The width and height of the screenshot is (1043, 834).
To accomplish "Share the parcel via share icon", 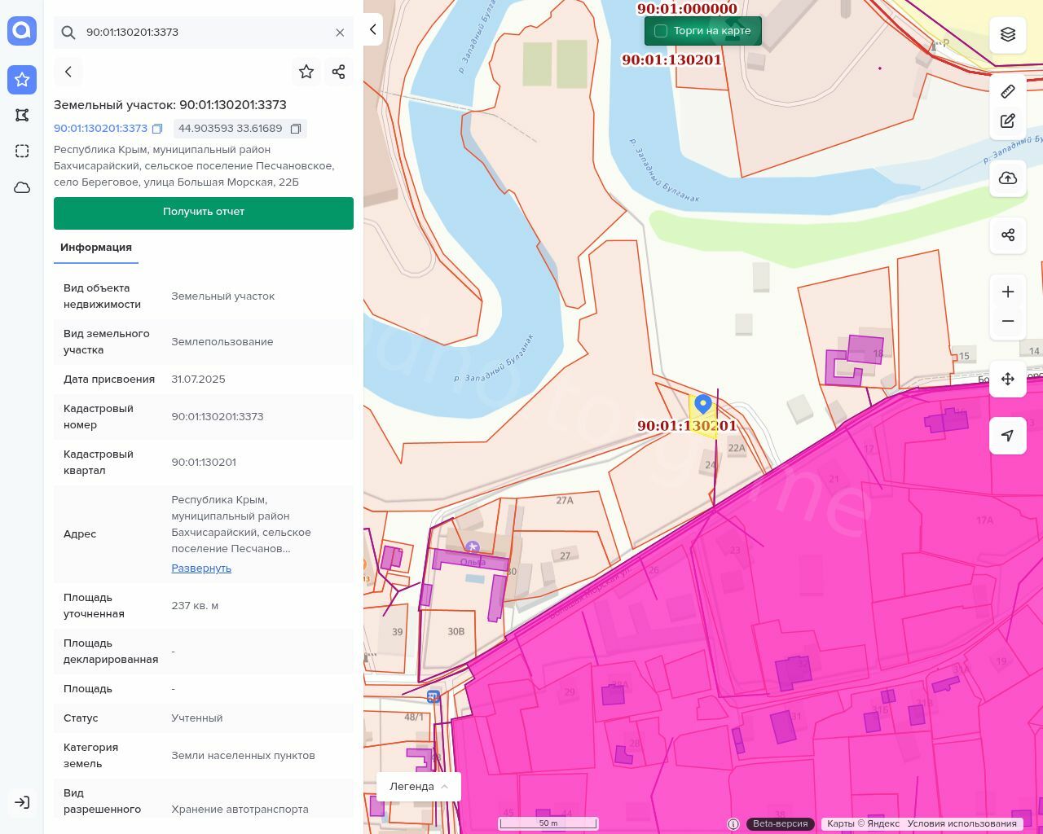I will tap(339, 72).
